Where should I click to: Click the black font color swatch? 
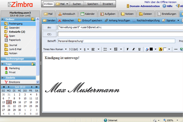point(151,49)
